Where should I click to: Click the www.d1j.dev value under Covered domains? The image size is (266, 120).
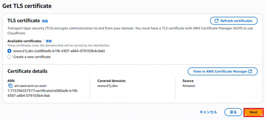tap(108, 86)
